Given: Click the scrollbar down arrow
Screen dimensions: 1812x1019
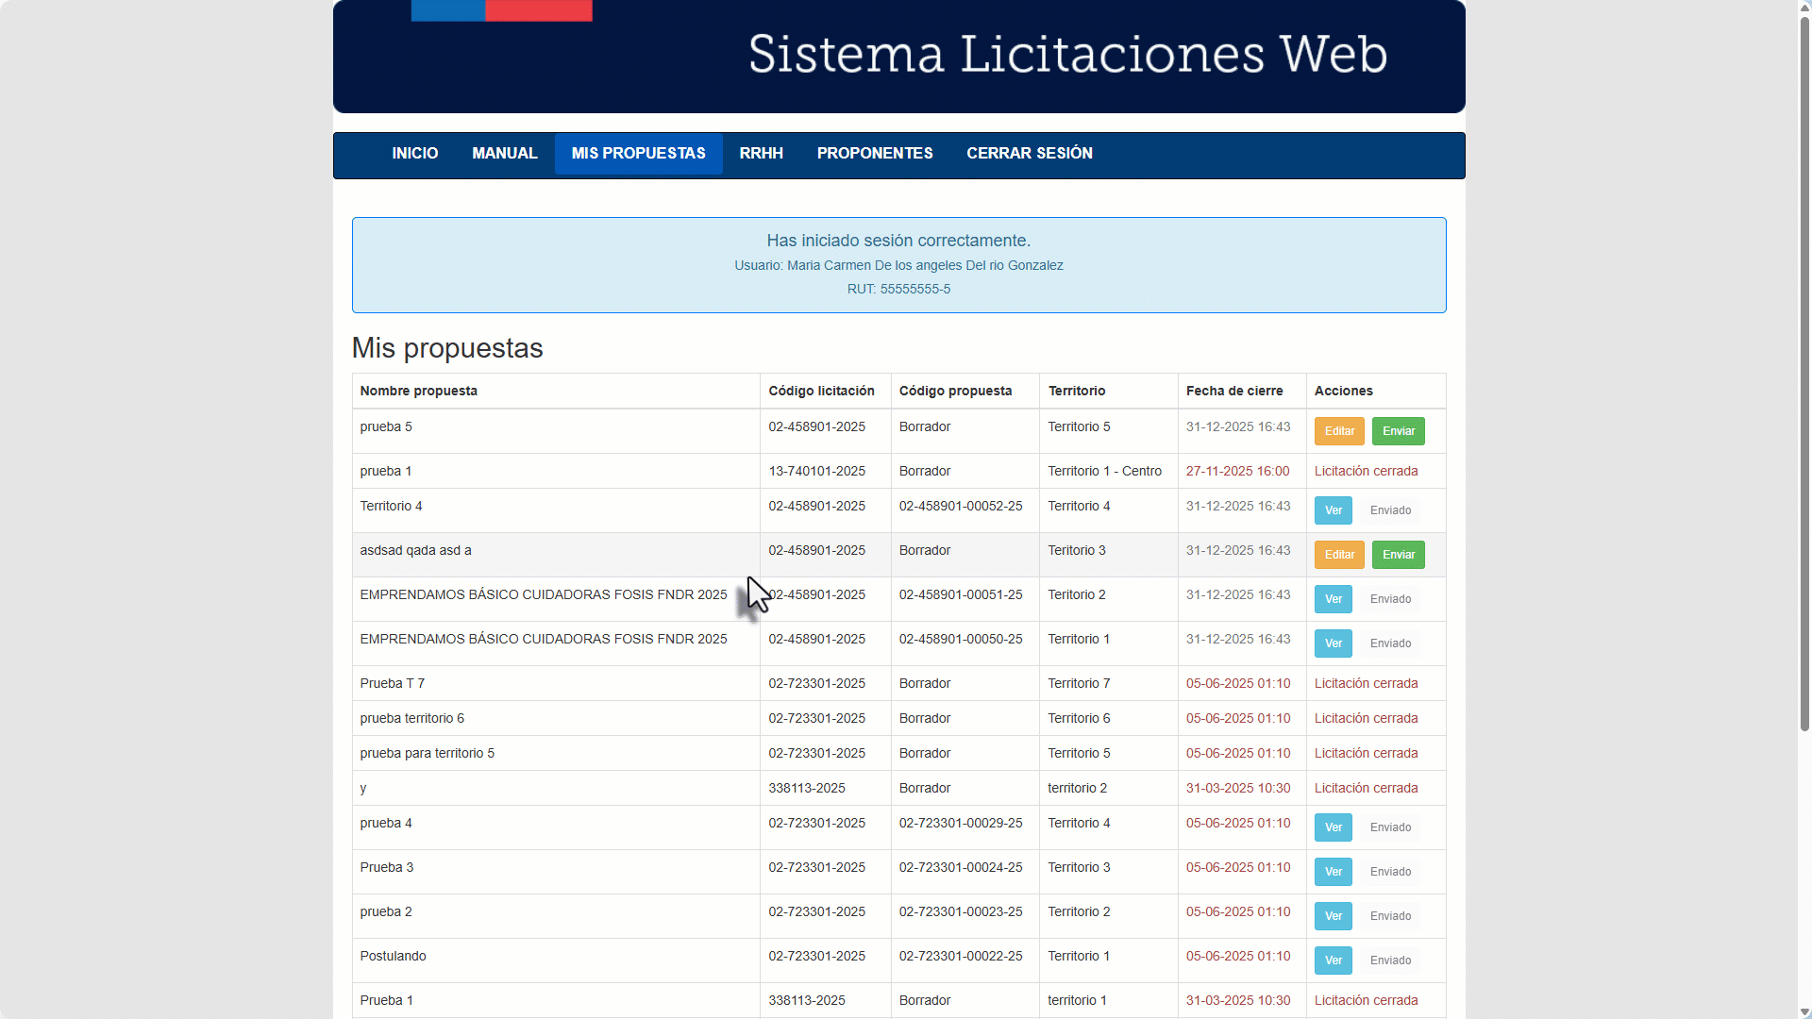Looking at the screenshot, I should [x=1802, y=1011].
